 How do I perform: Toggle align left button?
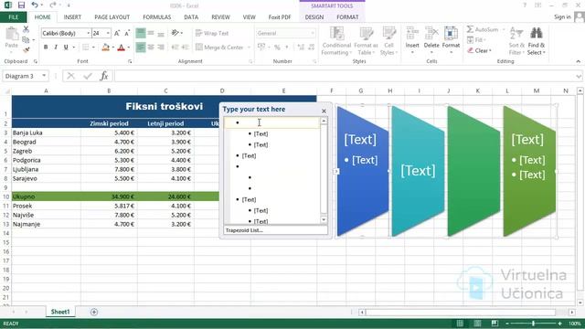[141, 48]
